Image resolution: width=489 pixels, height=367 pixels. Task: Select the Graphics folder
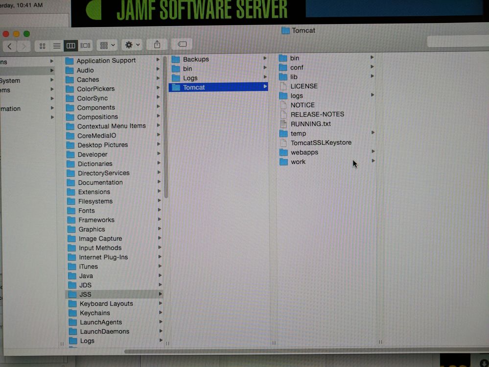click(x=92, y=229)
